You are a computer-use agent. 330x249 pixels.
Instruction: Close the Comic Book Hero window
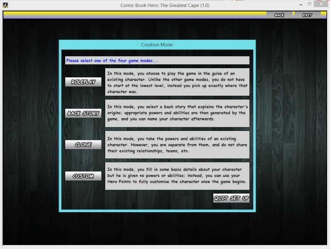click(x=321, y=4)
